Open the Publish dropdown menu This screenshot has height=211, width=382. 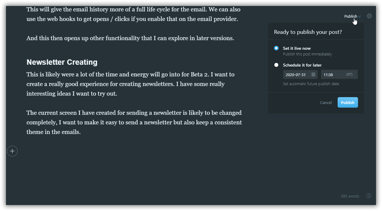point(352,16)
